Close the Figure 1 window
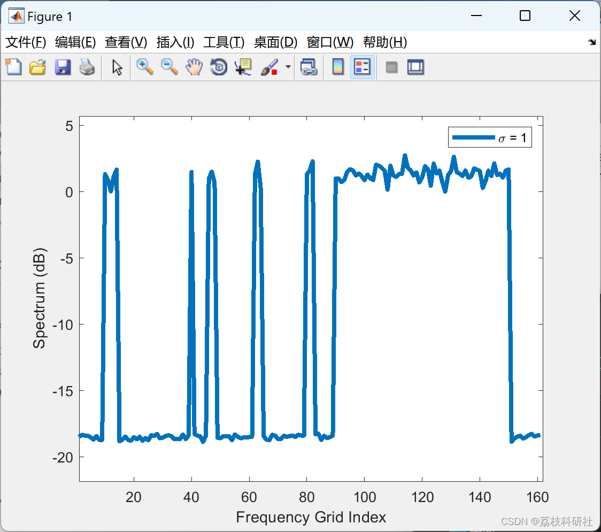Viewport: 601px width, 532px height. point(575,16)
